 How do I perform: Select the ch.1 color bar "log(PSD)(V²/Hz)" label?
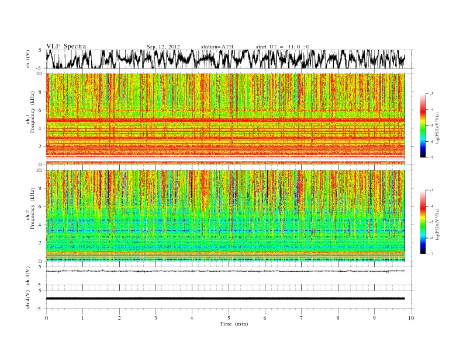[x=438, y=127]
